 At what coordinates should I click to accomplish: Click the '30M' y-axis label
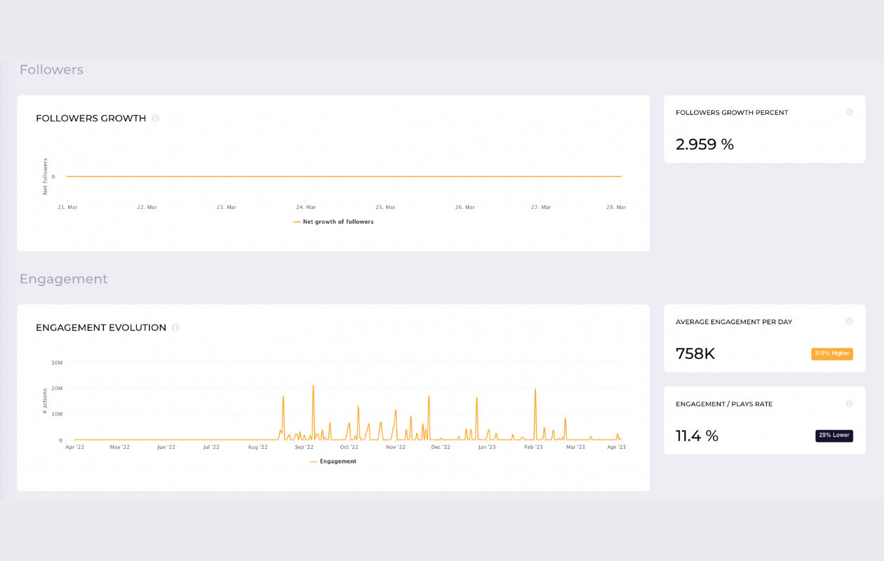point(57,363)
